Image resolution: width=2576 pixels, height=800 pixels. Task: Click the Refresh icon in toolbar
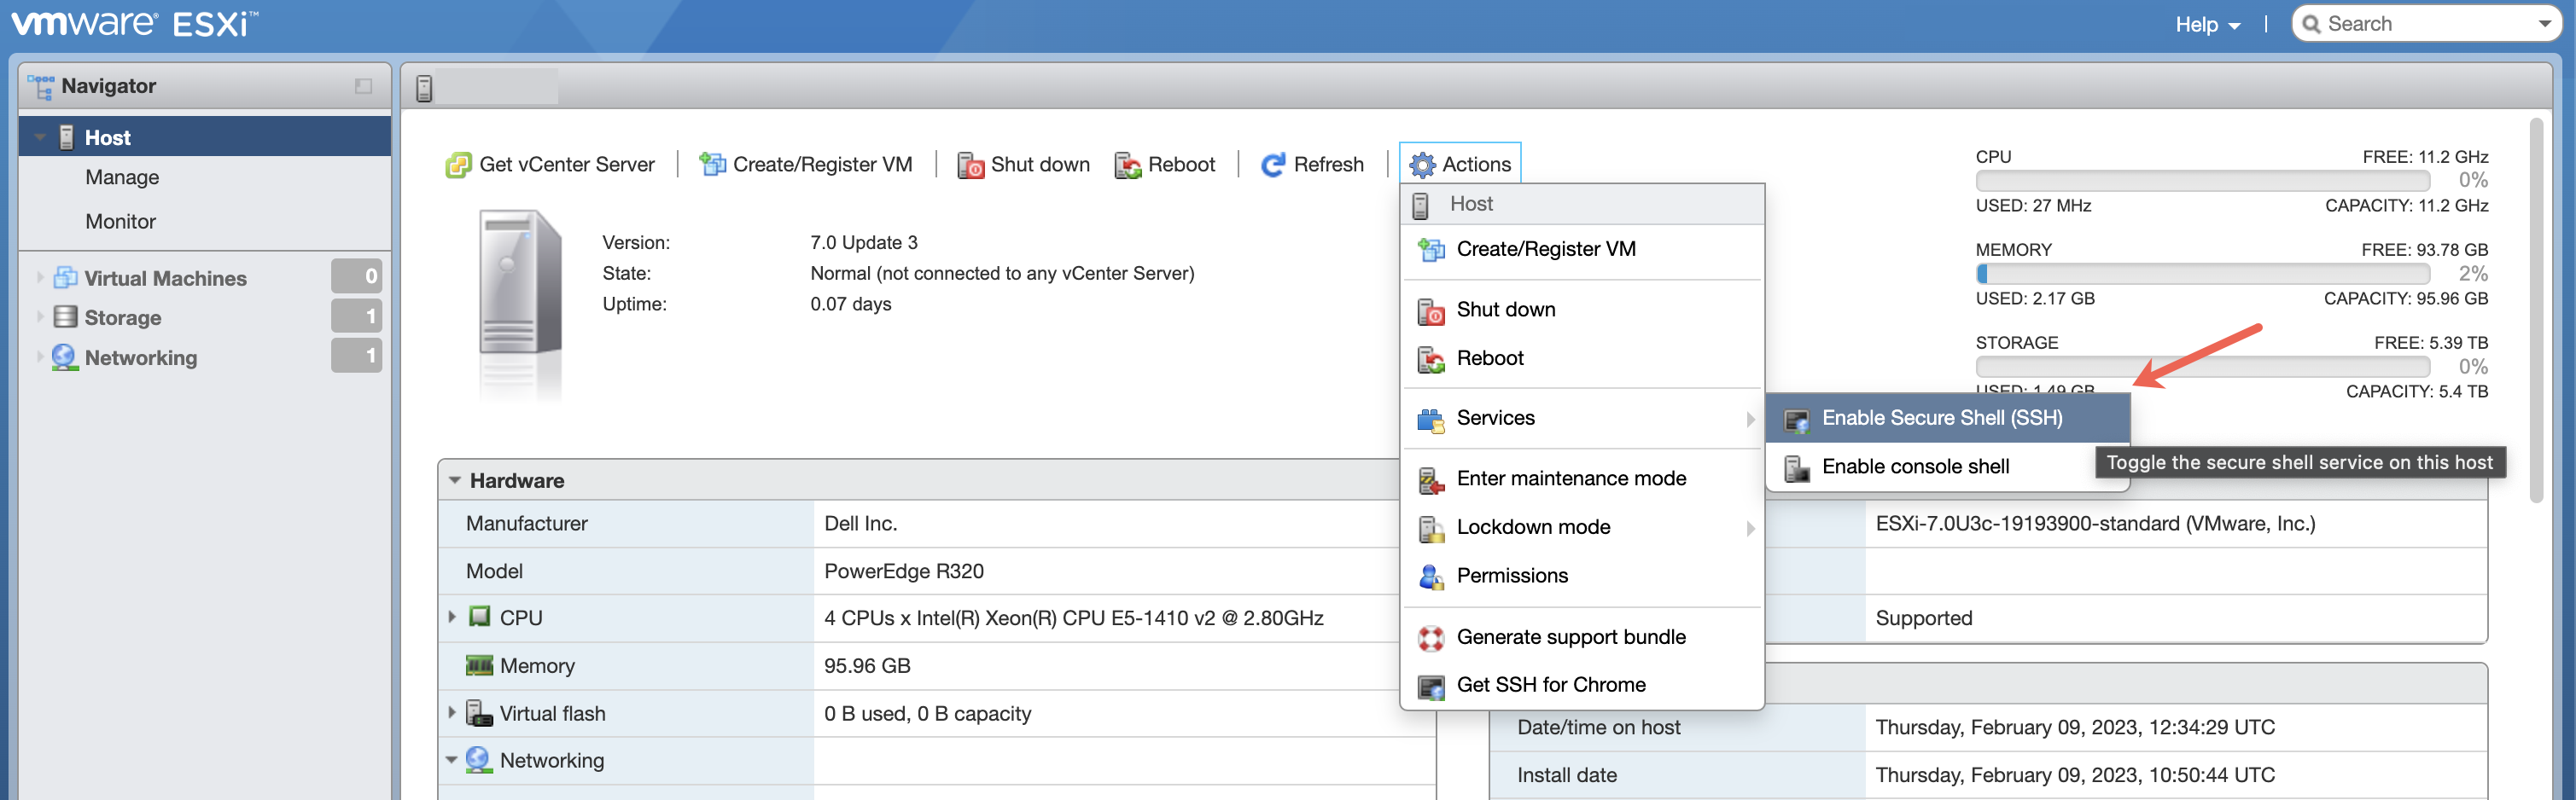pos(1273,165)
